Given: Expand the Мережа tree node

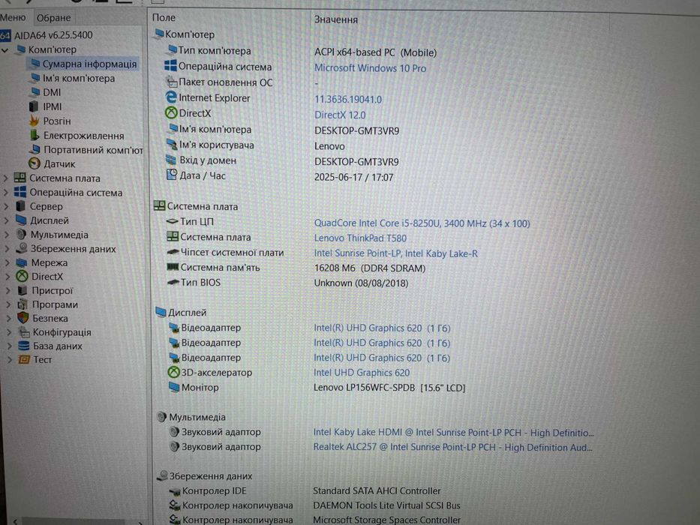Looking at the screenshot, I should [8, 262].
